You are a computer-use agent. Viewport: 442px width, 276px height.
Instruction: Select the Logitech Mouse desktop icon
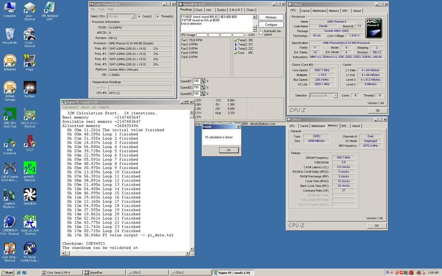(x=9, y=198)
